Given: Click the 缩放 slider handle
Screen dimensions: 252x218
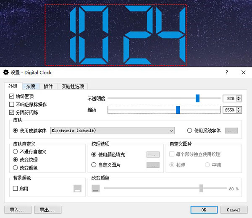Looking at the screenshot, I should pyautogui.click(x=178, y=110).
